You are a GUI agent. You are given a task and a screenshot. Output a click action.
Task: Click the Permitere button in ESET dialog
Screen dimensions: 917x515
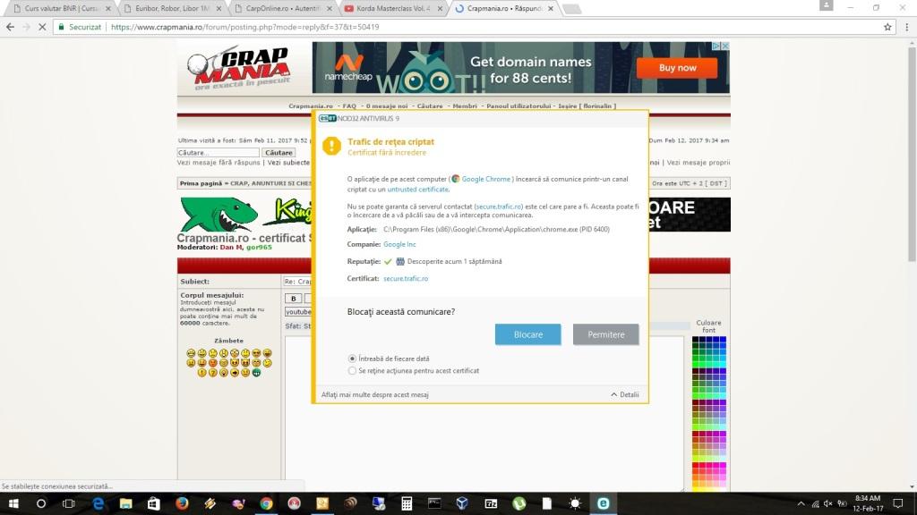click(x=606, y=334)
